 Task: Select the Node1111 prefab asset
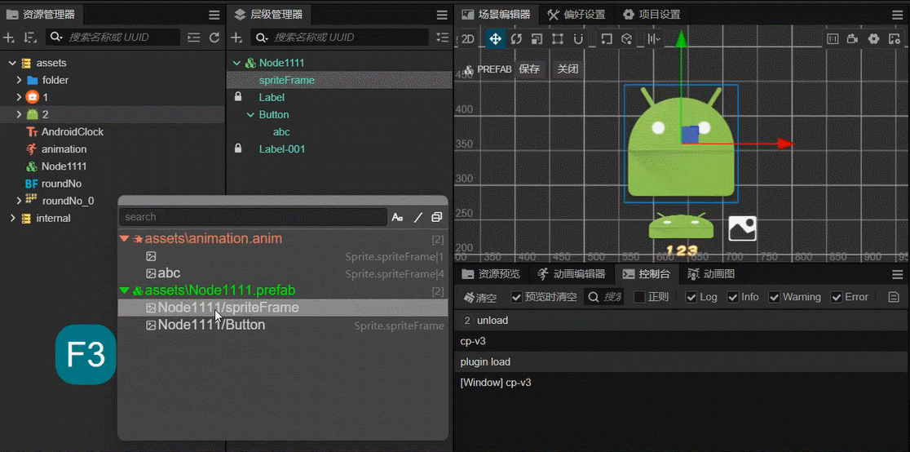pos(64,166)
